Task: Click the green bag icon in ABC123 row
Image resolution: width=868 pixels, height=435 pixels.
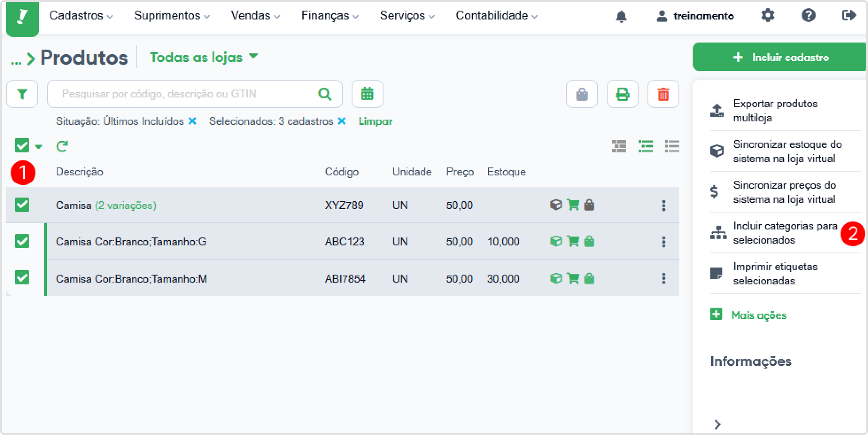Action: tap(589, 241)
